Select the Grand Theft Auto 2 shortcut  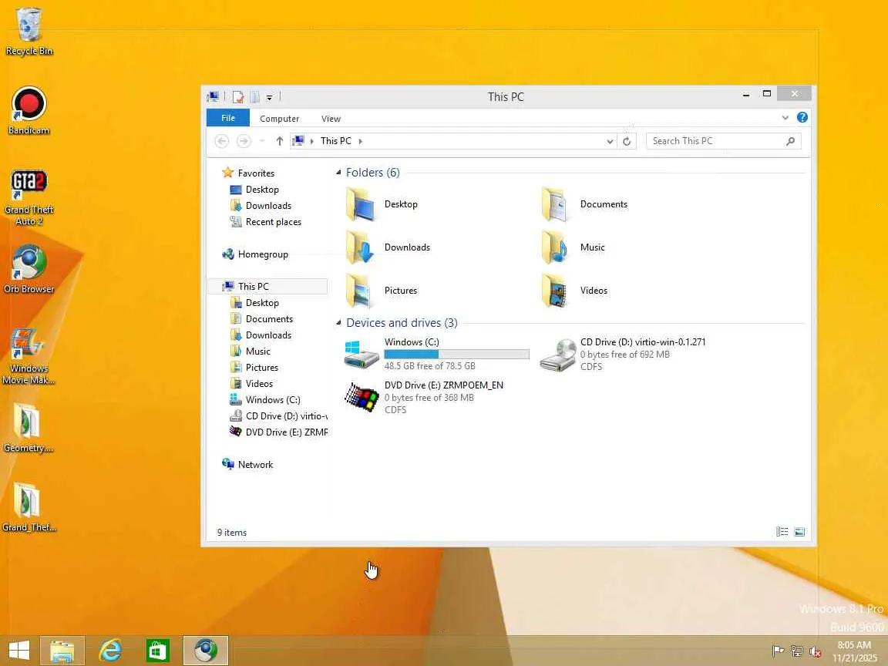[29, 197]
